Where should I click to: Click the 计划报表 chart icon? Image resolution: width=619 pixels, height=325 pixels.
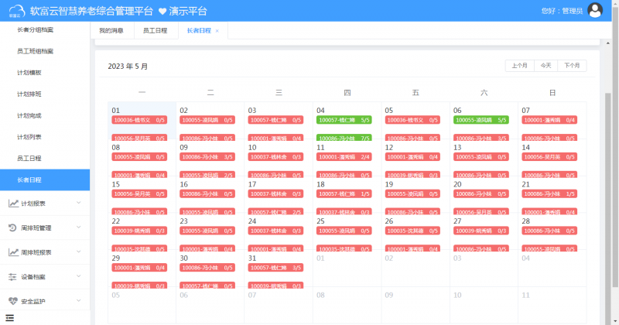click(13, 204)
